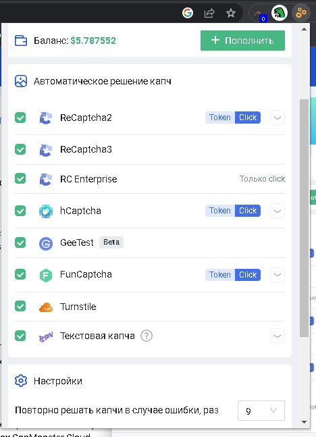Click the Turnstile Cloudflare cloud icon

click(x=46, y=307)
